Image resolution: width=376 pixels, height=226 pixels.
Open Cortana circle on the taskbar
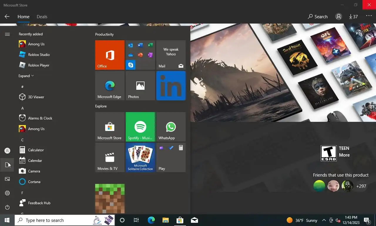122,220
